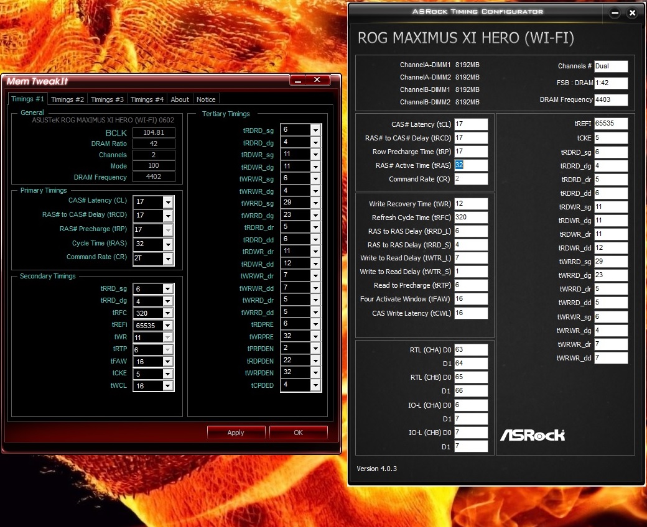Image resolution: width=647 pixels, height=527 pixels.
Task: Minimize the Mem TweakIt window
Action: pos(298,80)
